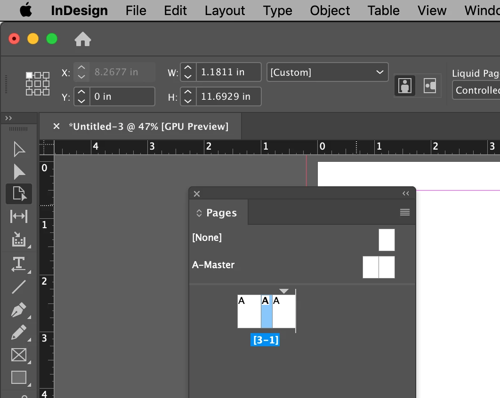Viewport: 500px width, 398px height.
Task: Select the Rectangle tool
Action: (19, 377)
